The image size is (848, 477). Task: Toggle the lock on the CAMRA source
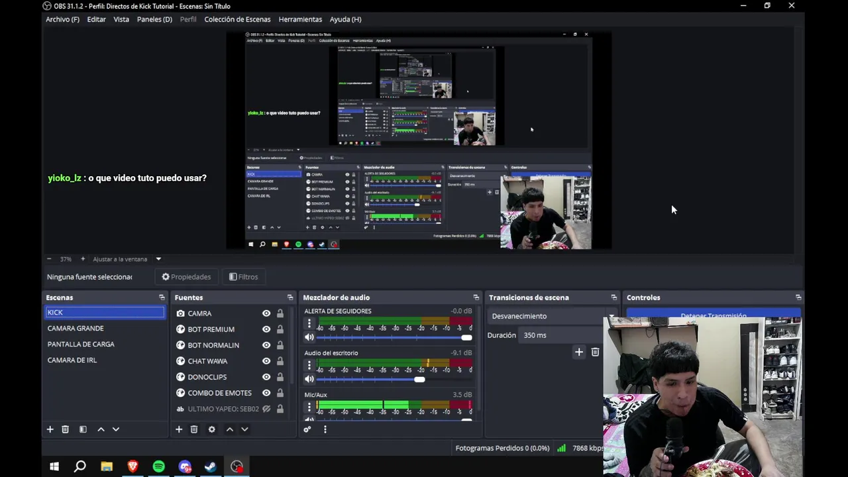click(x=280, y=313)
